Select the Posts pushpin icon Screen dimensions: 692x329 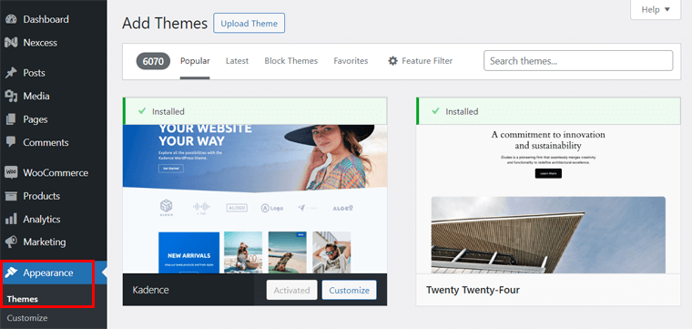(11, 73)
